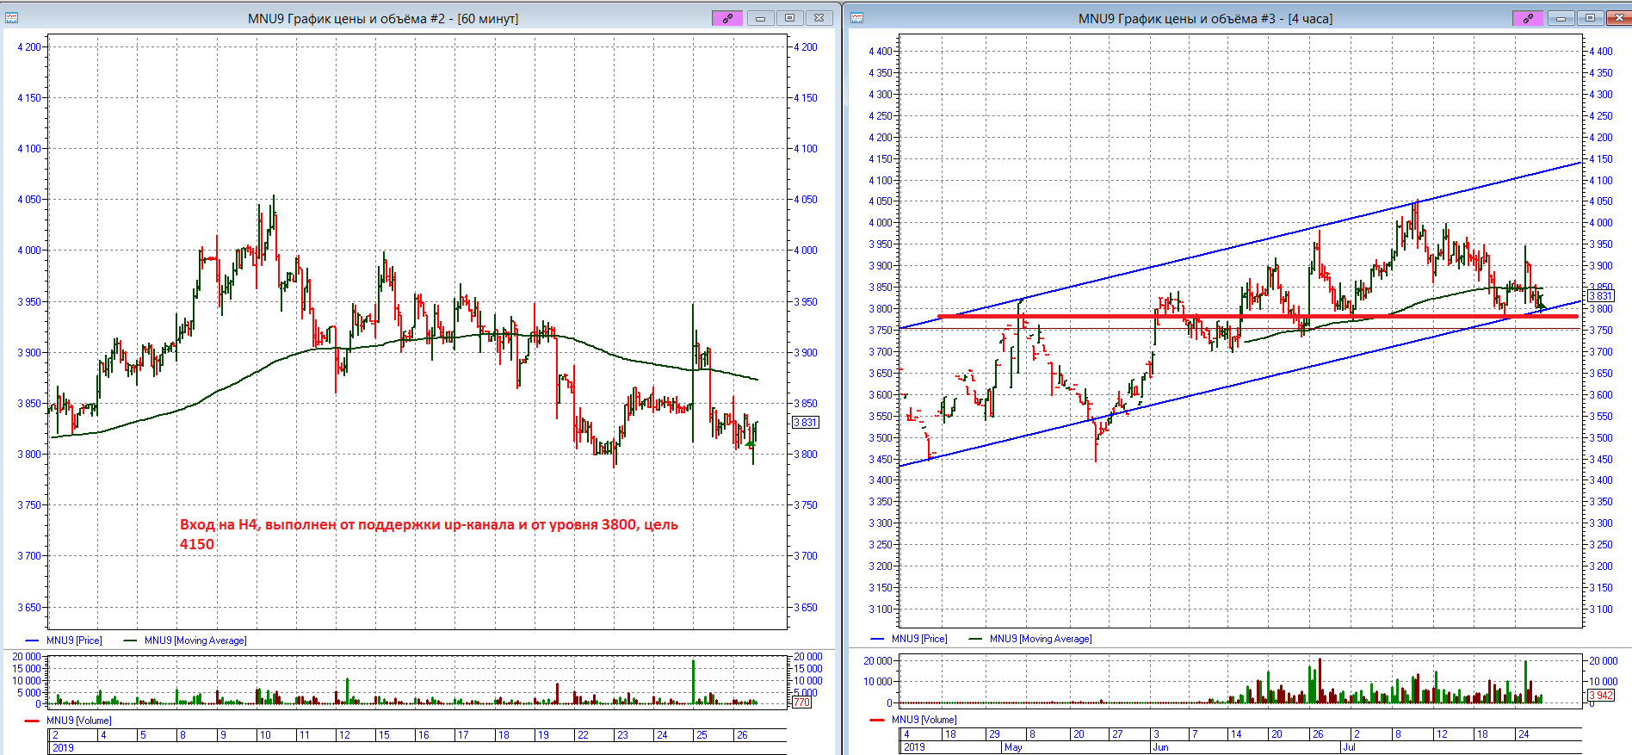Click current price label 3 831 on 60-minute chart

click(x=806, y=423)
